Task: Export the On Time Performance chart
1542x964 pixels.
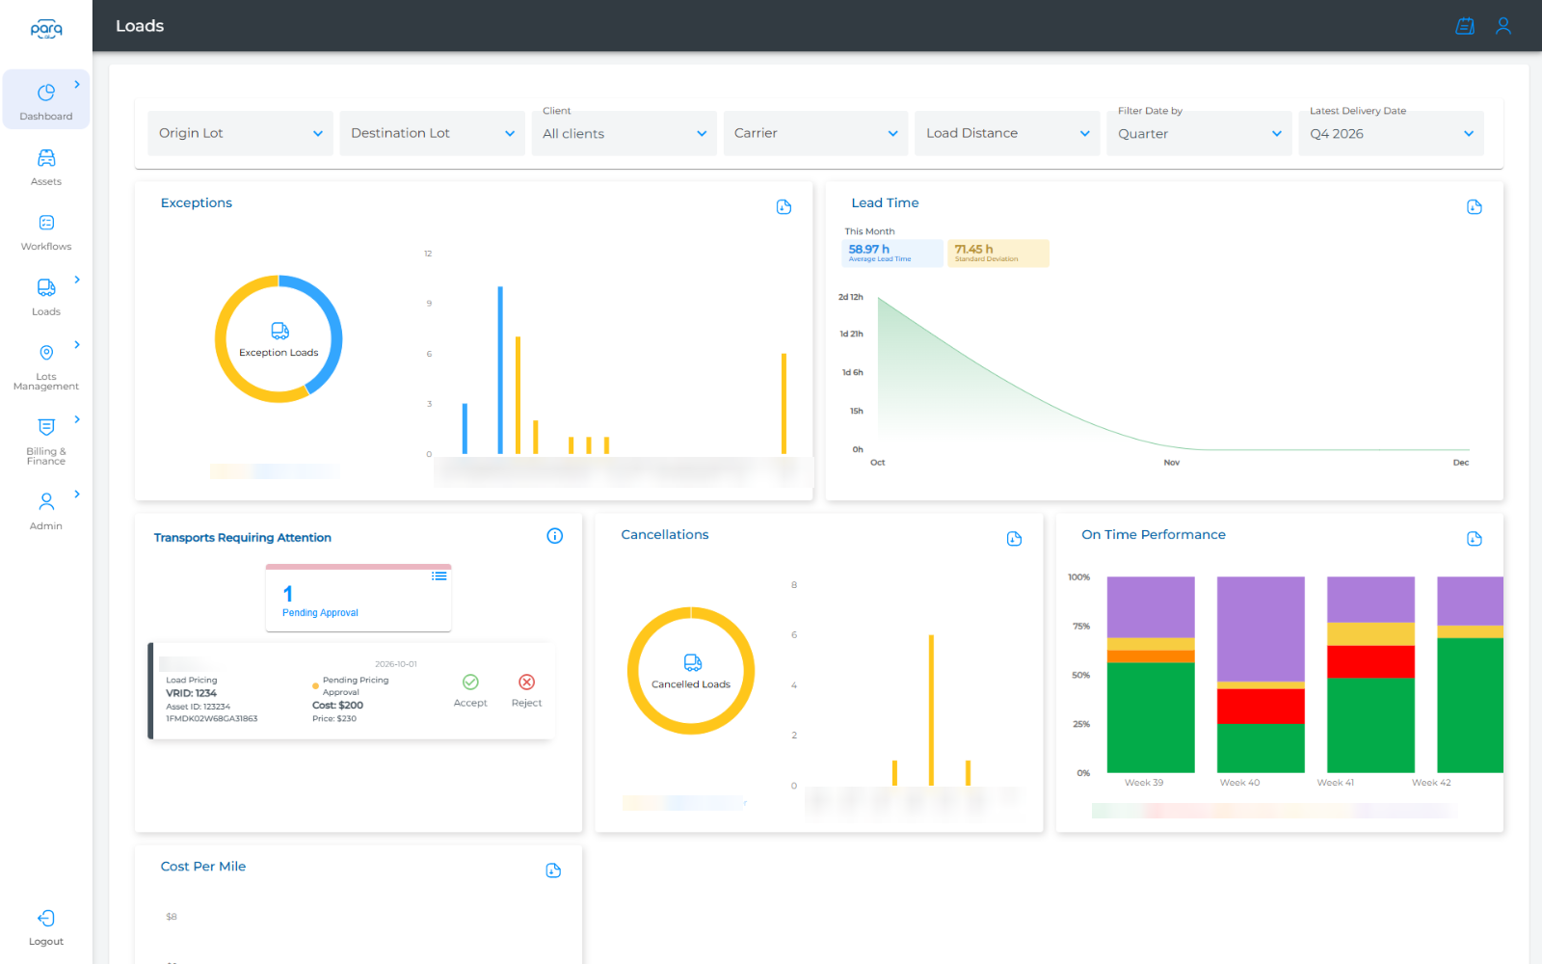Action: click(1475, 539)
